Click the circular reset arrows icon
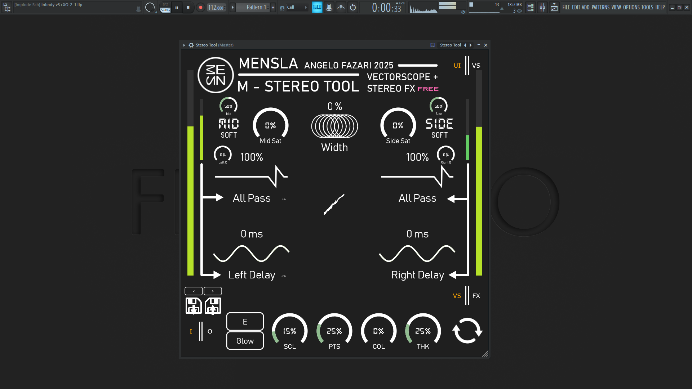 [467, 330]
